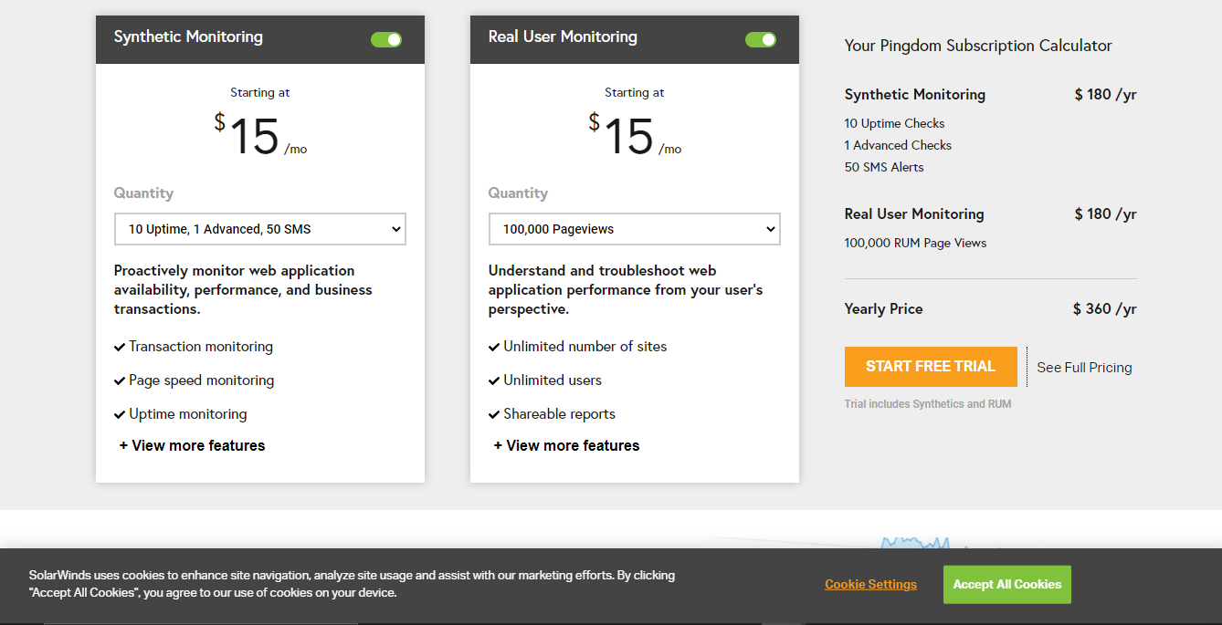Image resolution: width=1222 pixels, height=625 pixels.
Task: Click the Real User Monitoring card header title
Action: [563, 36]
